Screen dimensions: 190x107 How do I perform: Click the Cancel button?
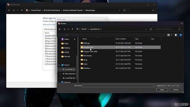pyautogui.click(x=175, y=90)
